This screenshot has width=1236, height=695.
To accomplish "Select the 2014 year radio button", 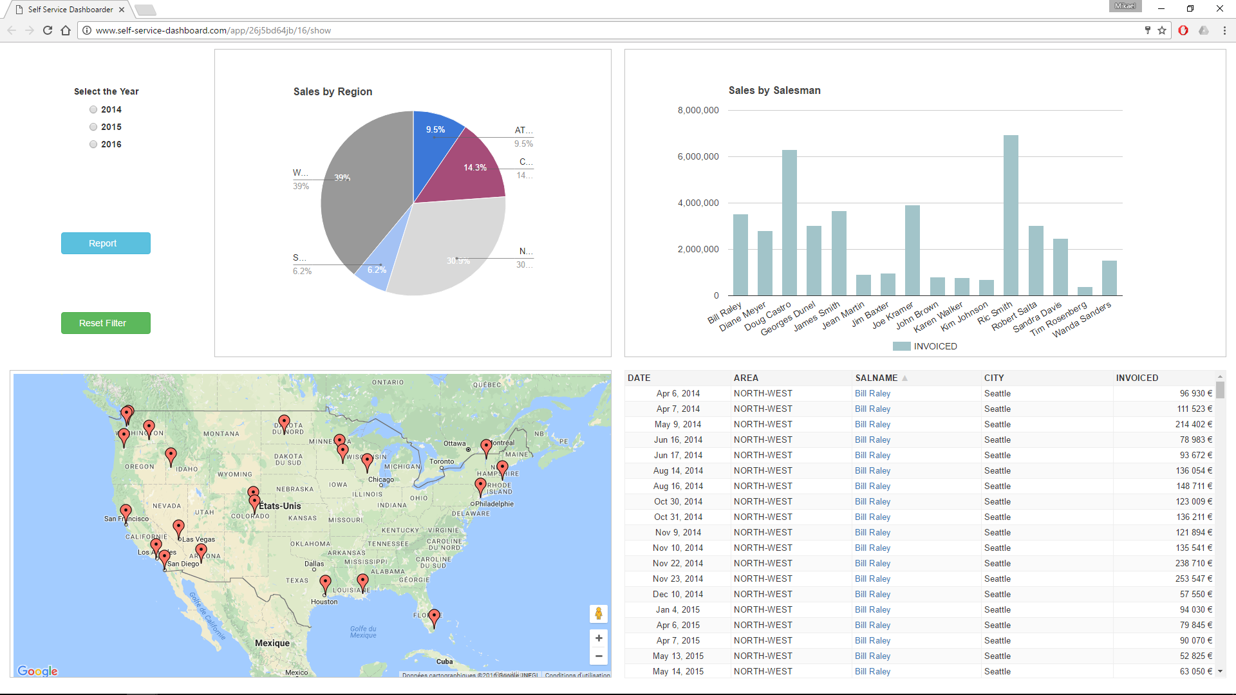I will point(94,109).
